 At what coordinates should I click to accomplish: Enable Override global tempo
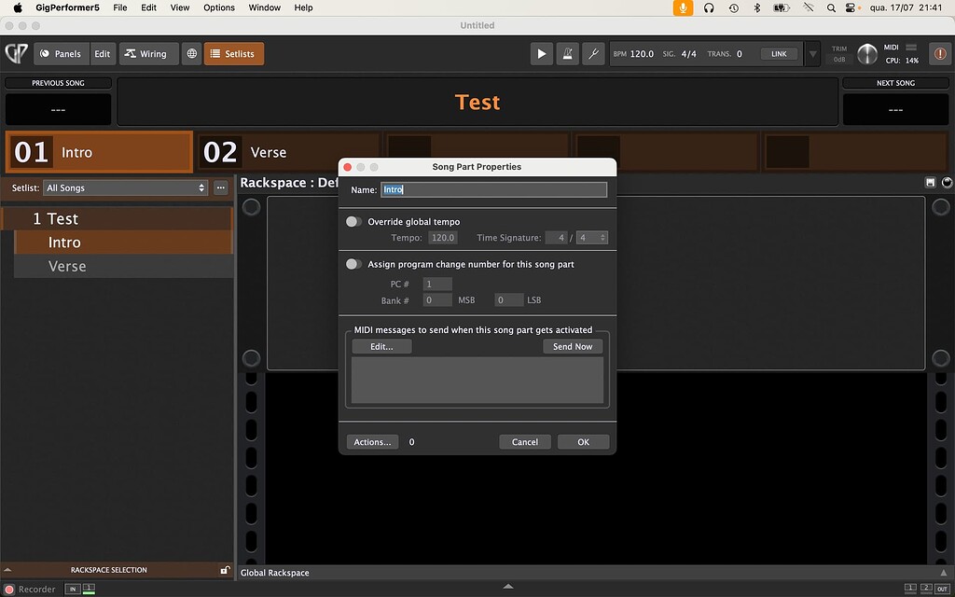click(x=353, y=221)
